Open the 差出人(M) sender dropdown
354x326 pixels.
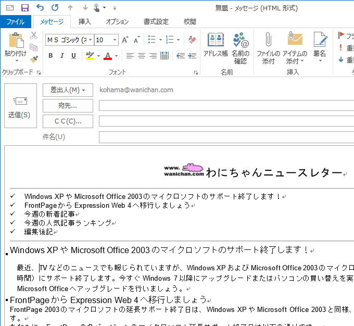point(68,90)
